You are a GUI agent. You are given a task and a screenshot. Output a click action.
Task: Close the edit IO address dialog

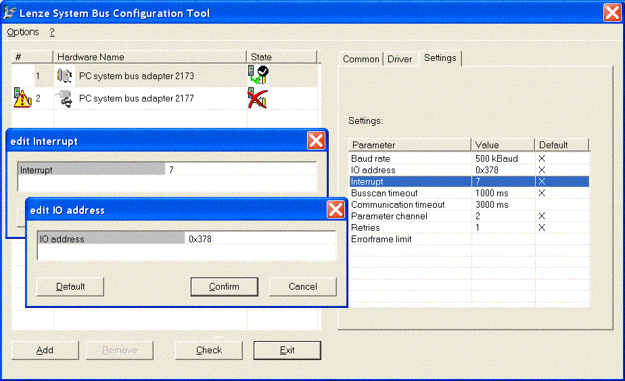click(335, 210)
